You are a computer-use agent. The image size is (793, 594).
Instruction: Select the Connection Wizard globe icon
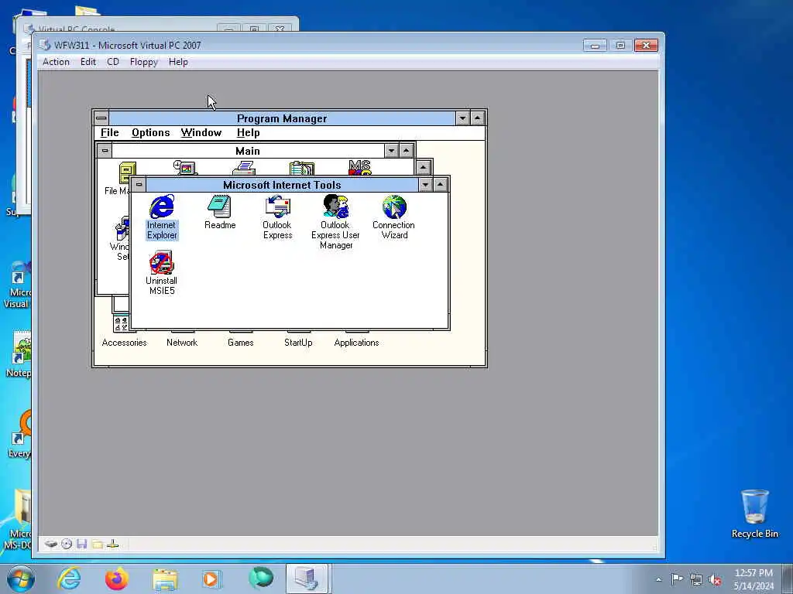(x=394, y=207)
